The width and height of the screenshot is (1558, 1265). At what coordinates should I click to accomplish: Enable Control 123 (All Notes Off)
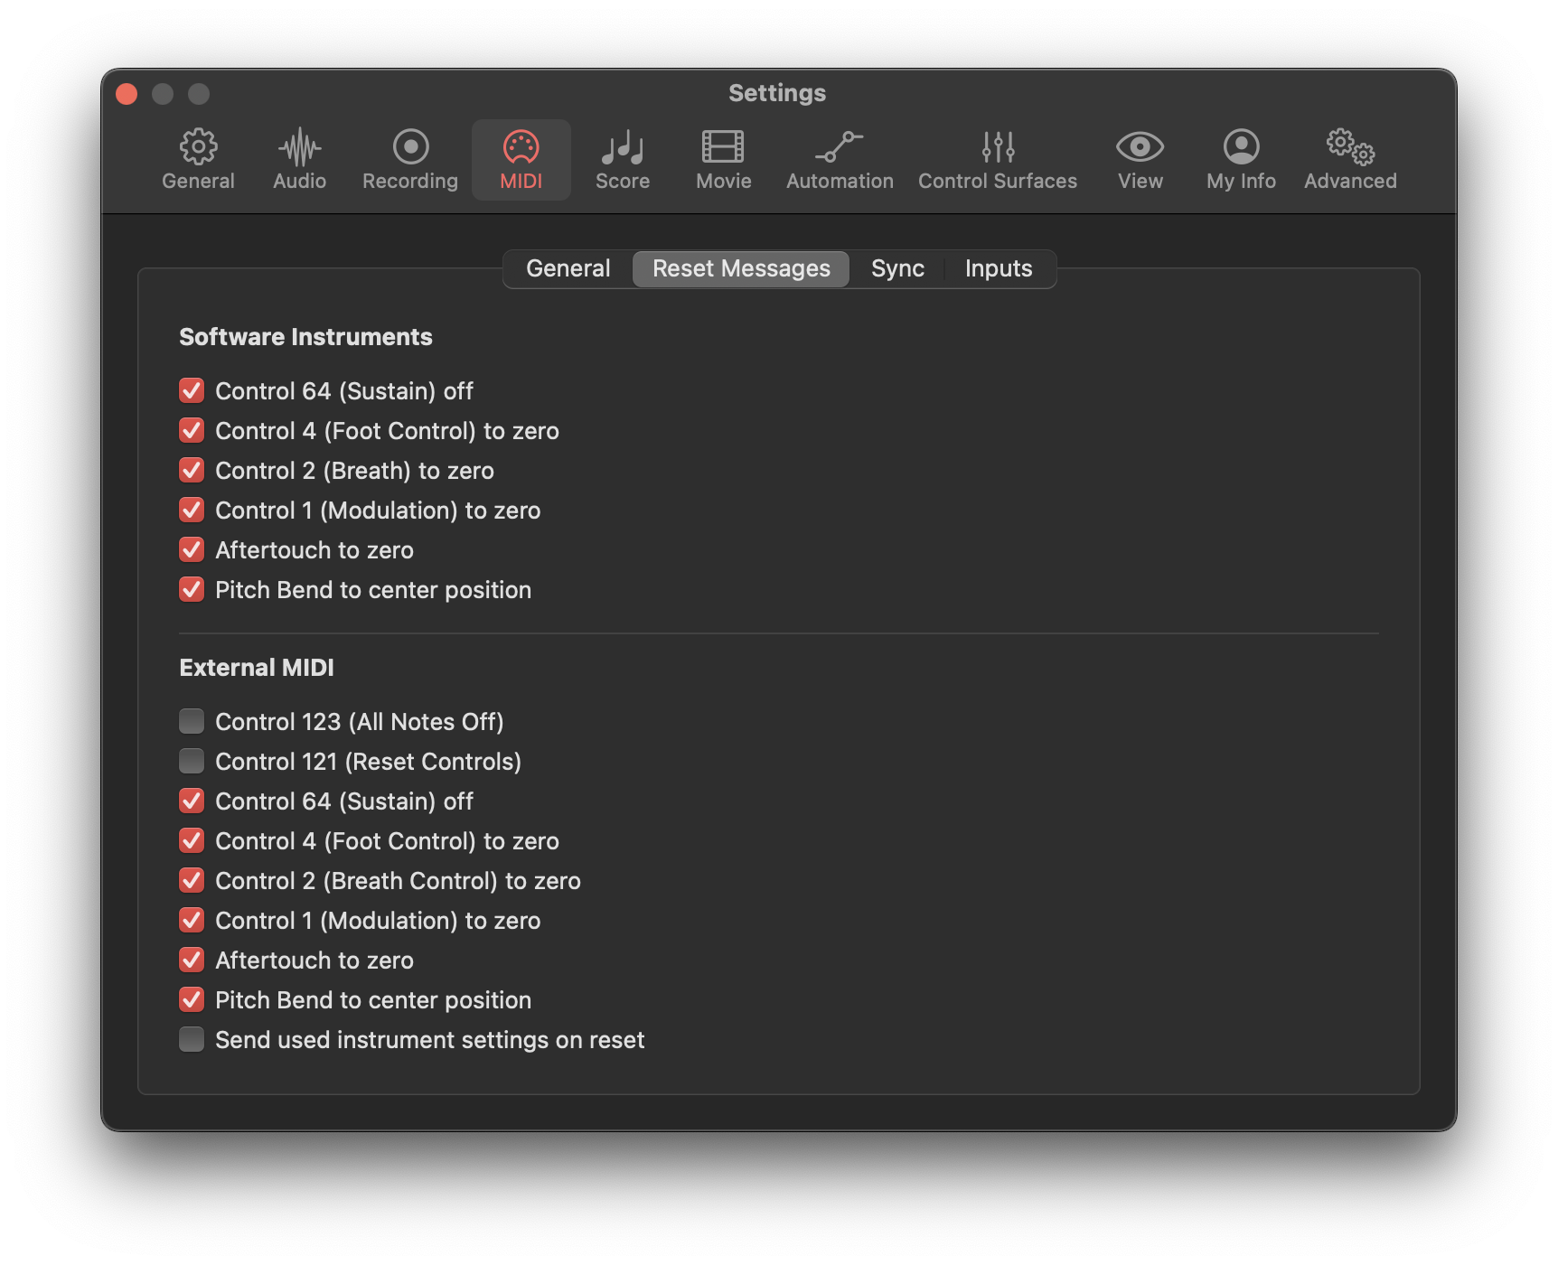(x=191, y=721)
